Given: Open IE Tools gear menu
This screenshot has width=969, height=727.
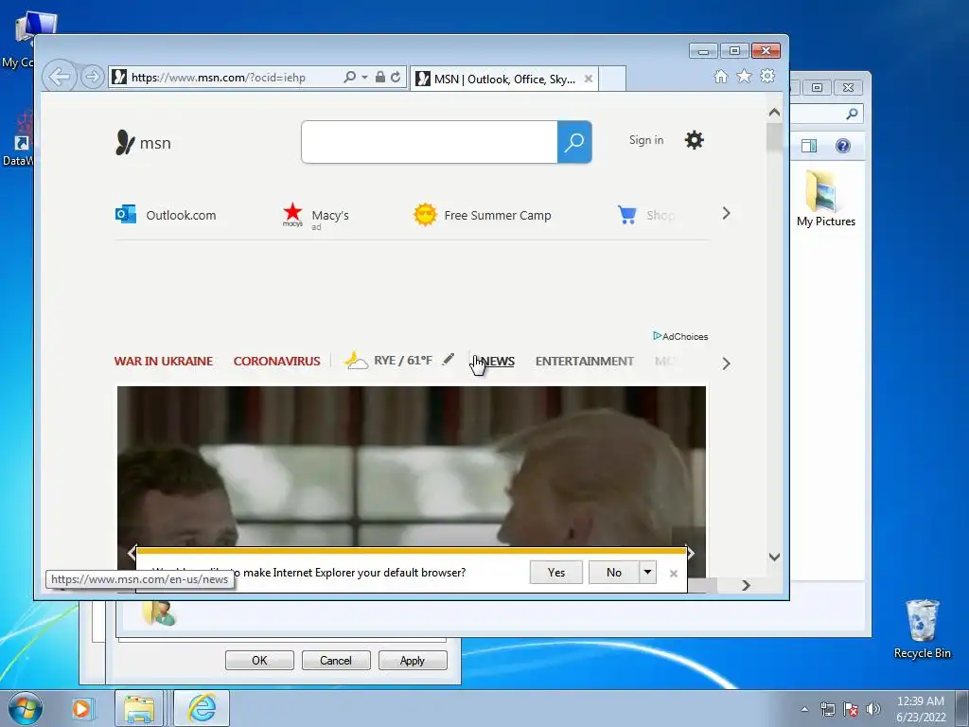Looking at the screenshot, I should coord(767,76).
